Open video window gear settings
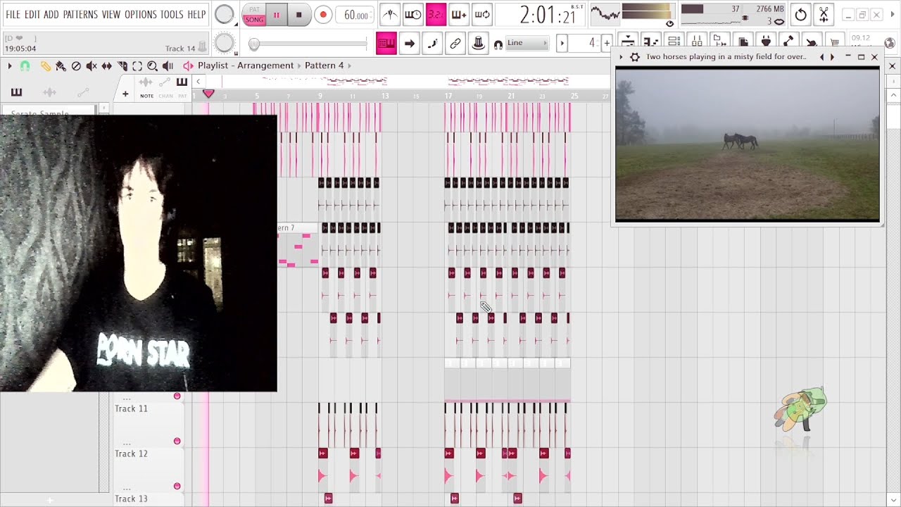The height and width of the screenshot is (507, 901). [634, 57]
